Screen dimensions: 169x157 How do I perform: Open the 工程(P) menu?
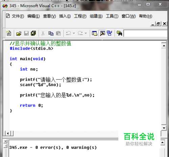pos(80,16)
